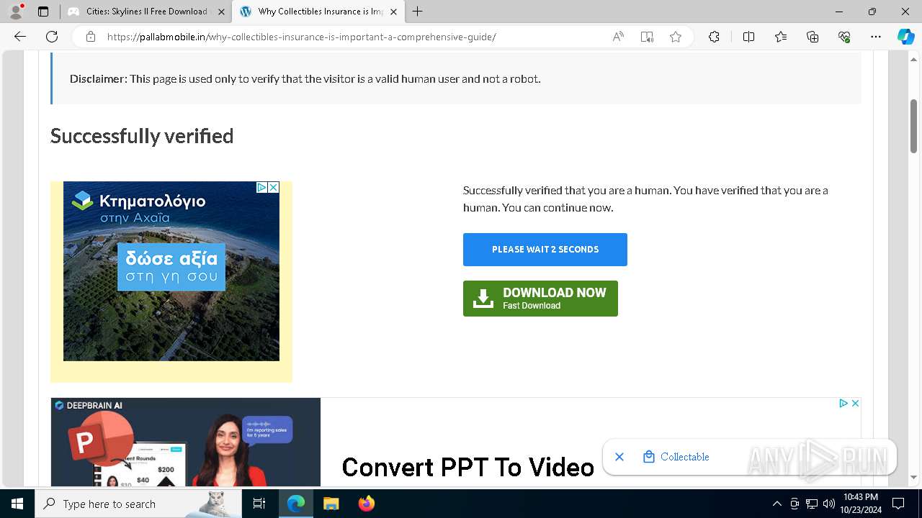Click the green Download Now button
The width and height of the screenshot is (922, 518).
coord(540,299)
